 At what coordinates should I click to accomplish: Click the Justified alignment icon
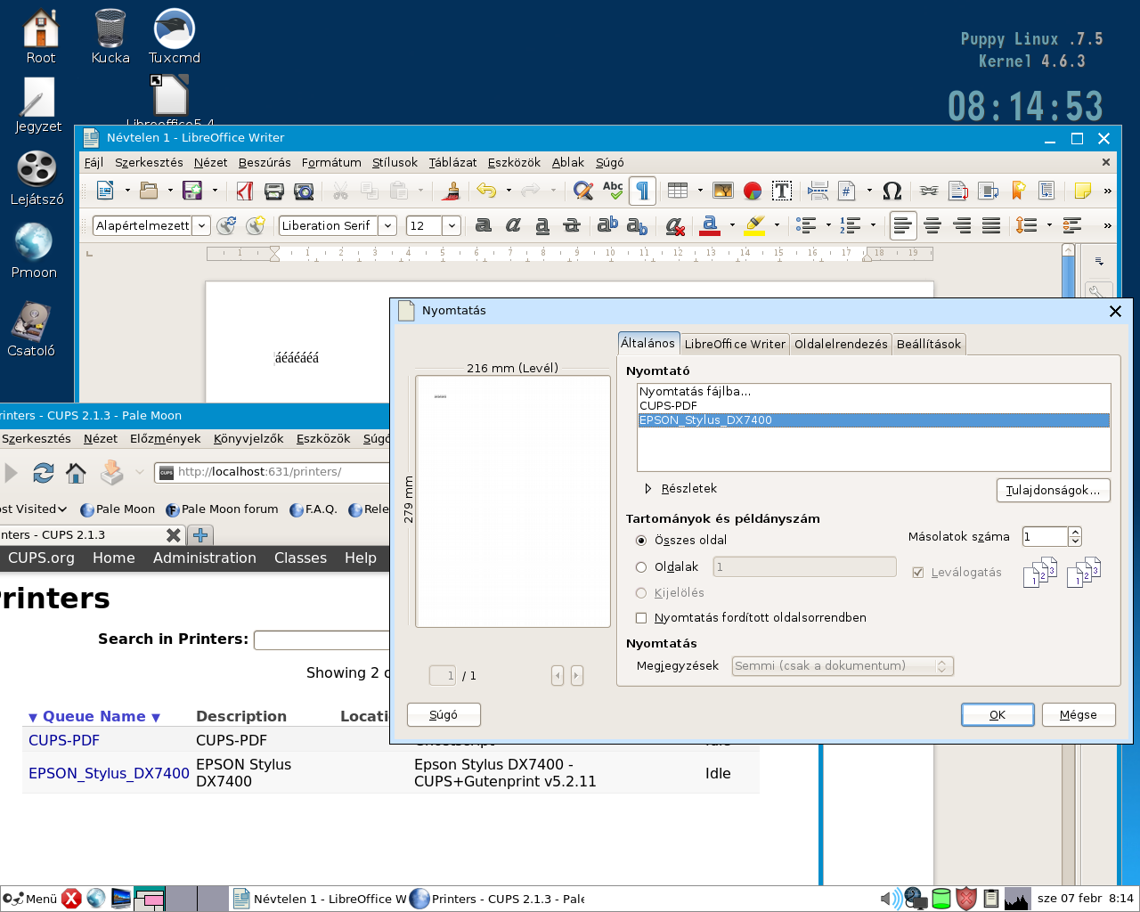click(x=991, y=225)
